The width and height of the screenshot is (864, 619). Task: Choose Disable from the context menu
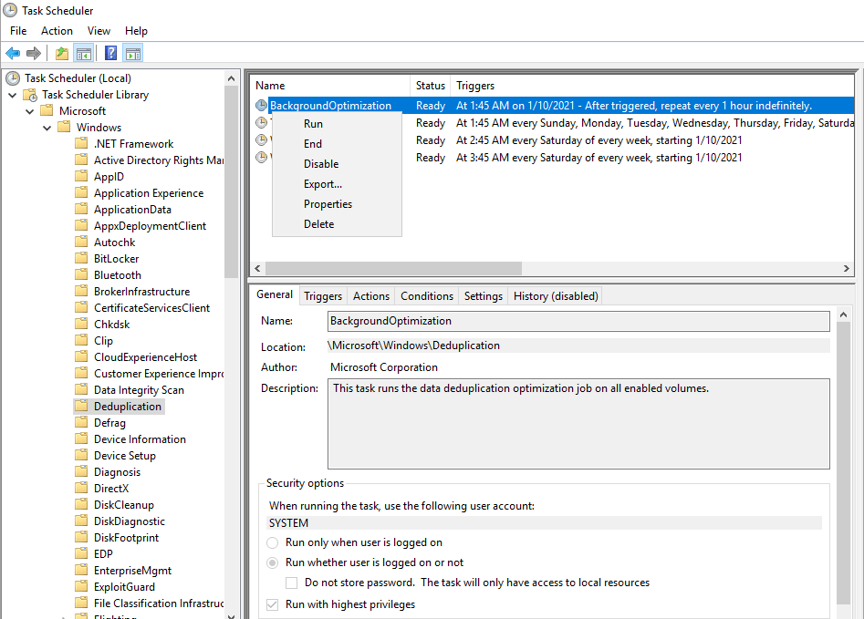pos(338,164)
